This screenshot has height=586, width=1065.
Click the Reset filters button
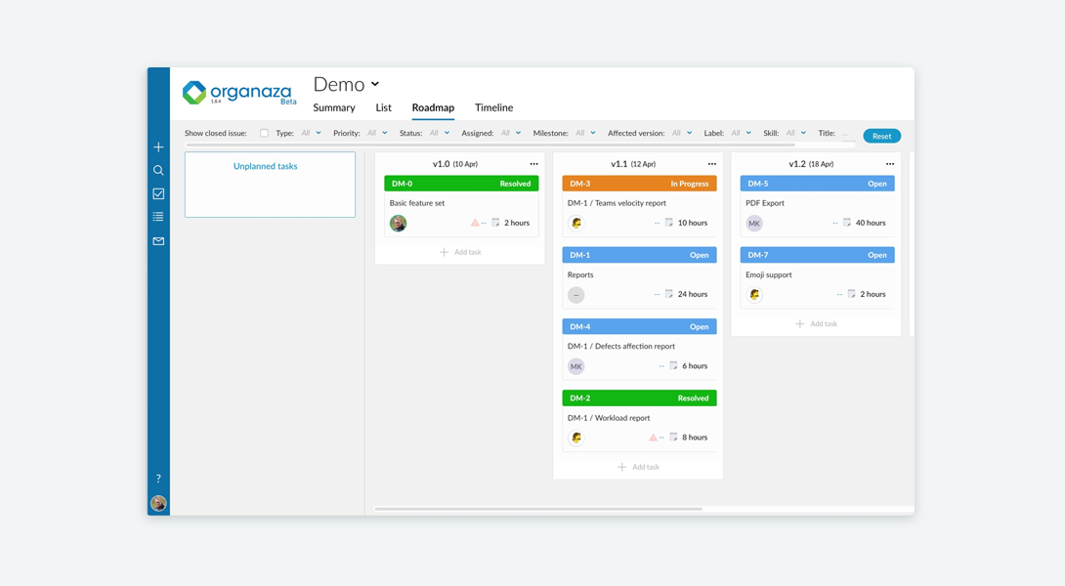881,136
